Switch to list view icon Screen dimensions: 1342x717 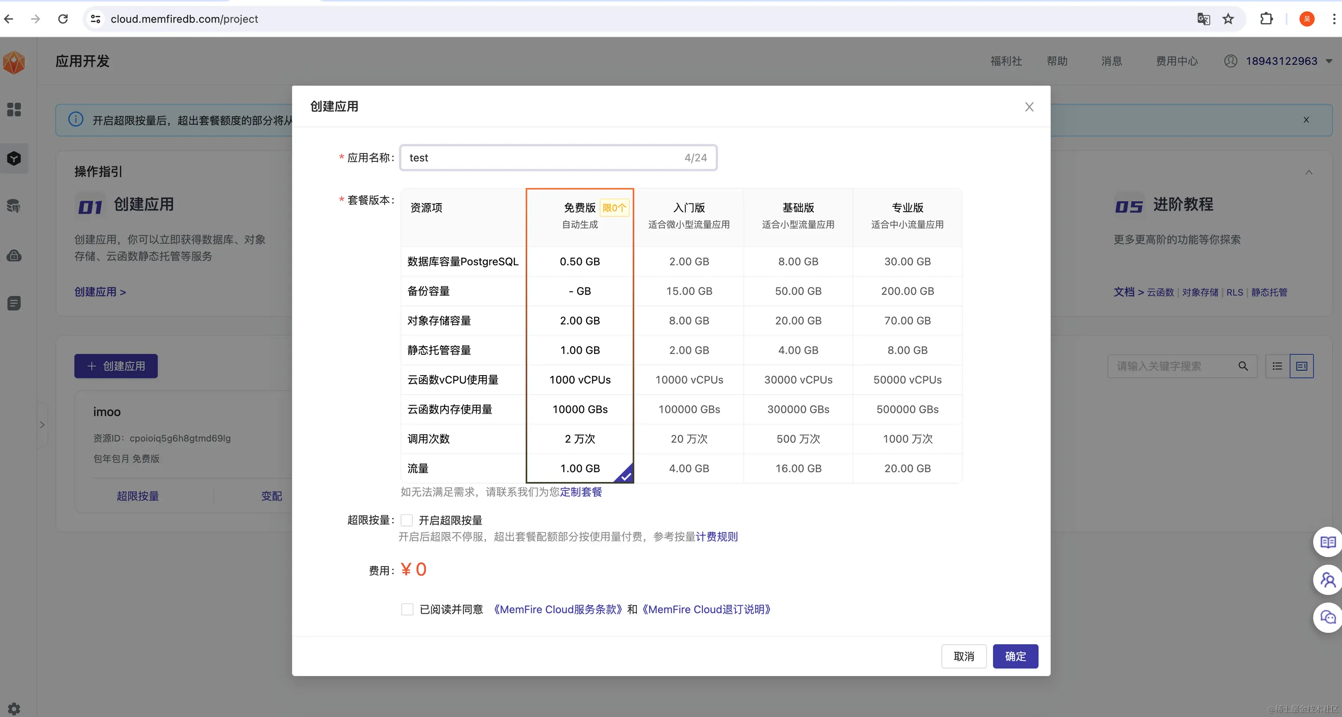(1277, 366)
